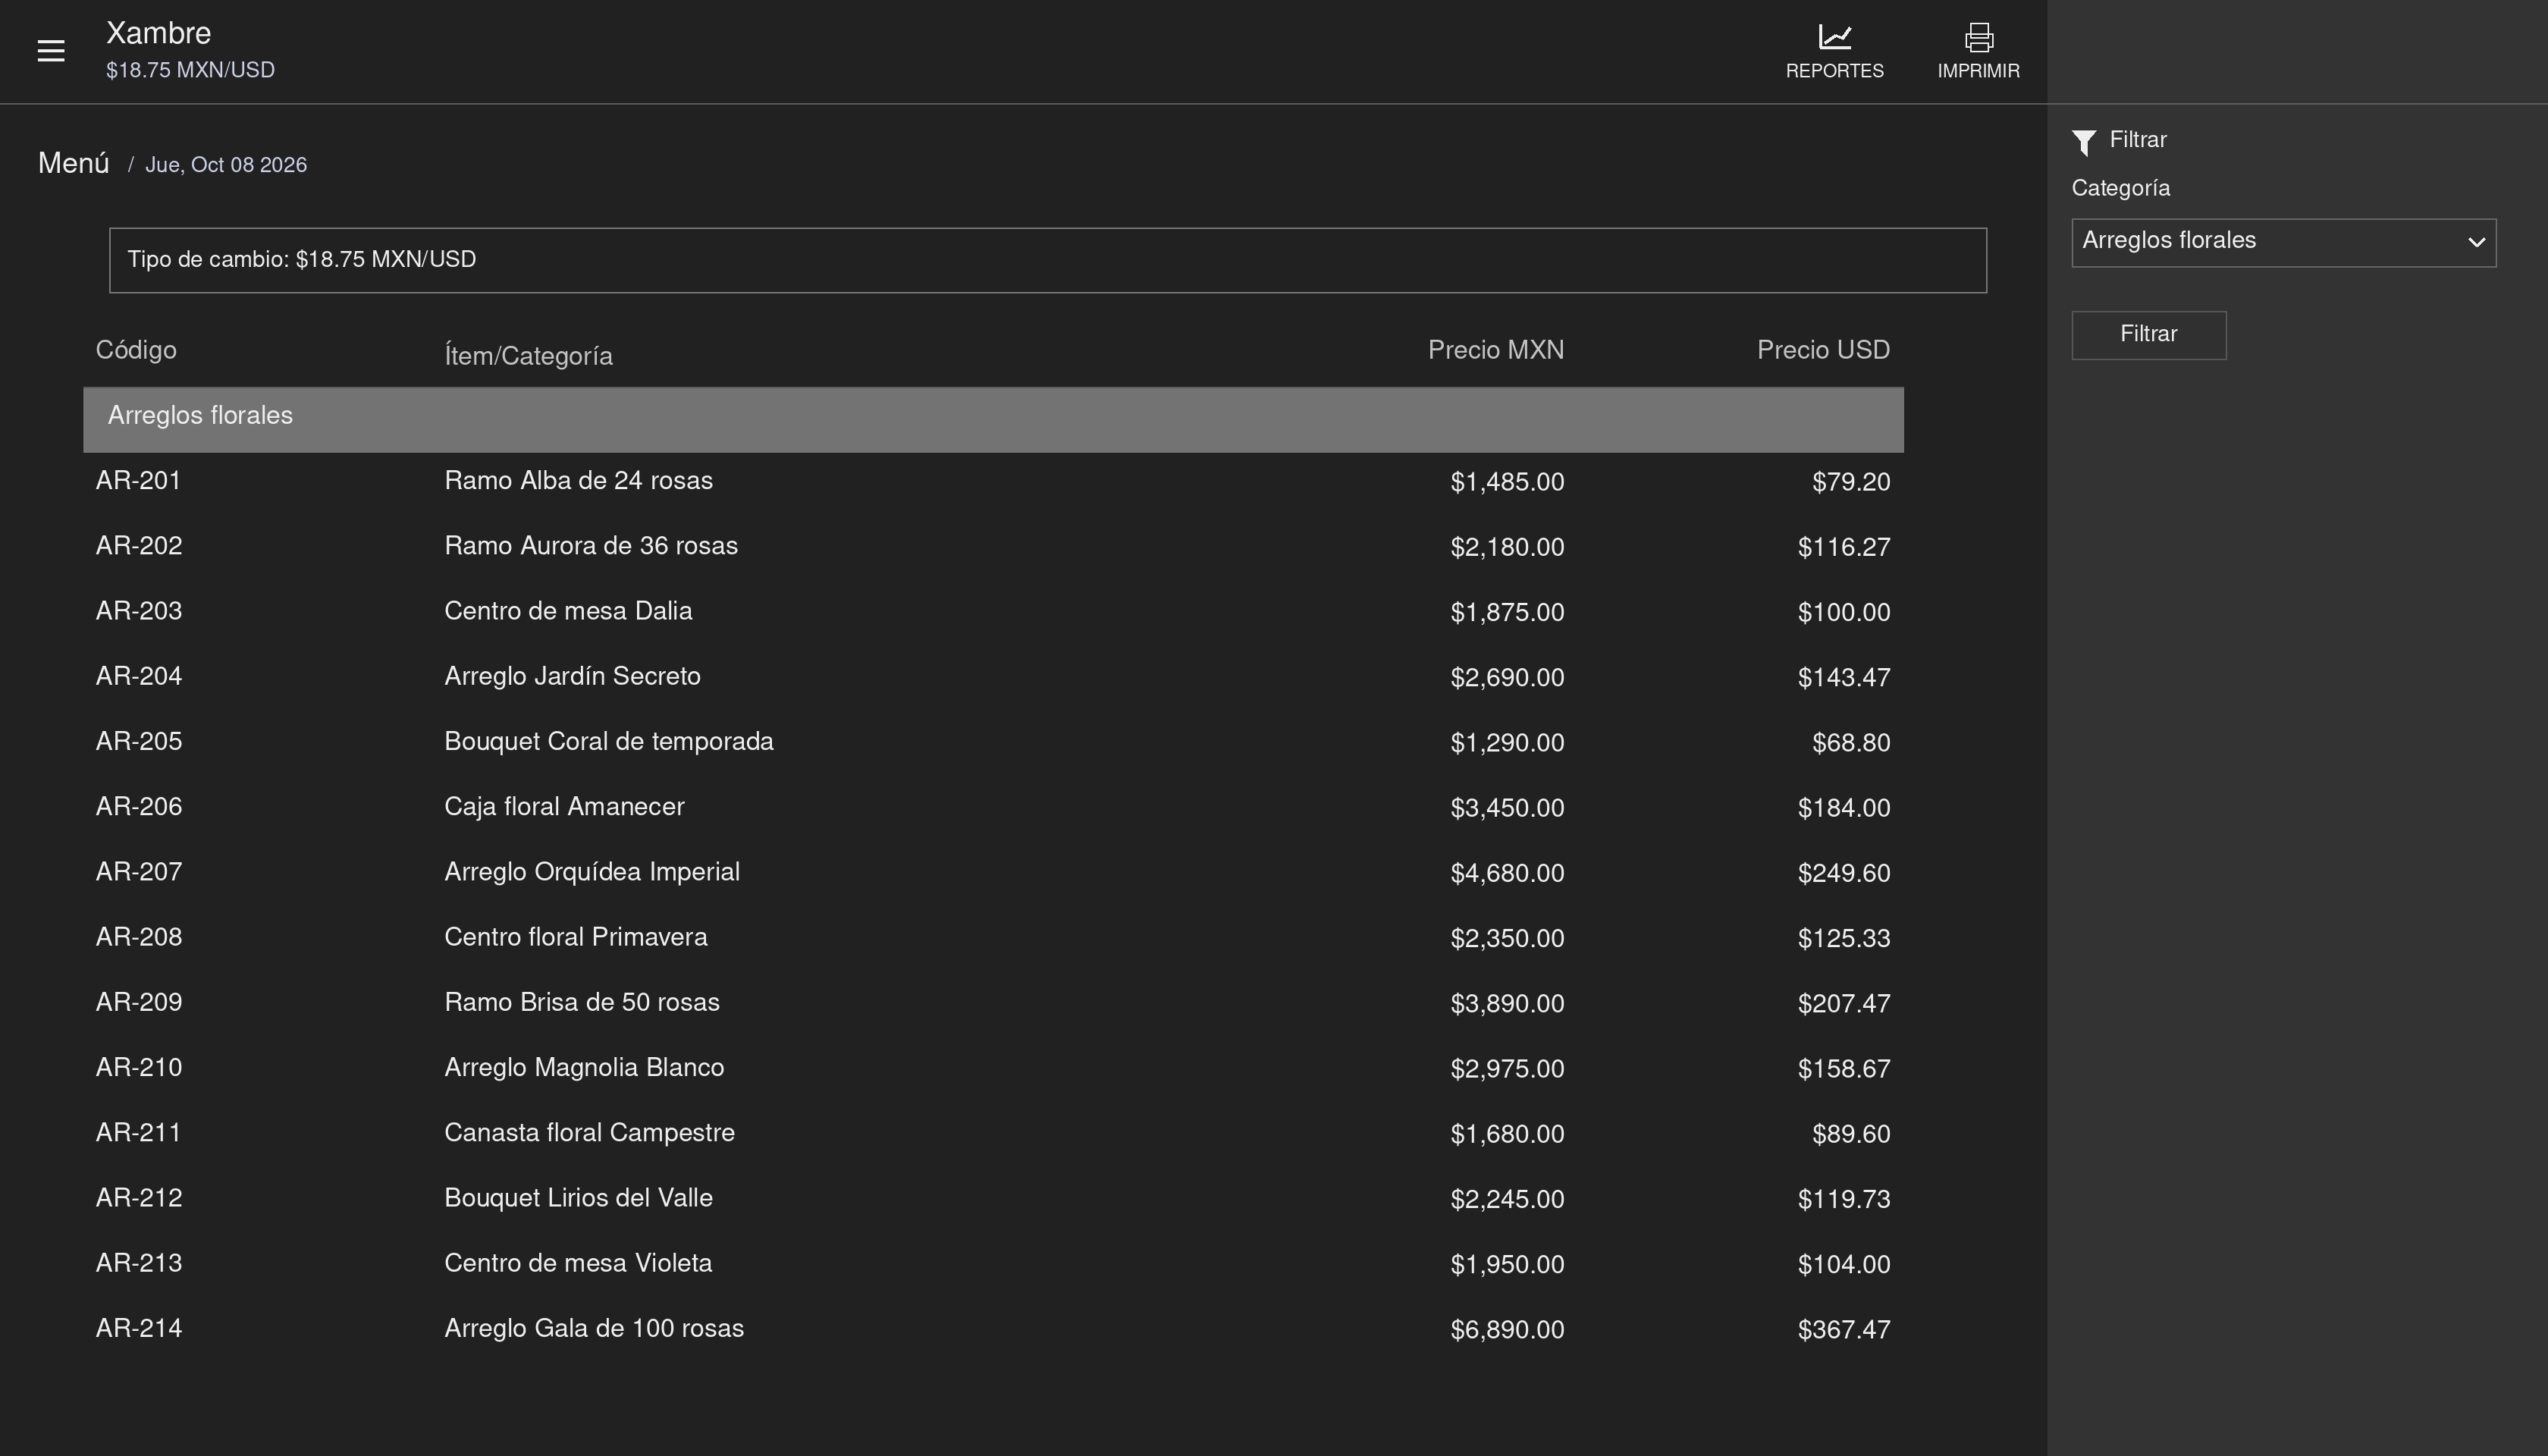2548x1456 pixels.
Task: Sort by Precio MXN column header
Action: (1495, 350)
